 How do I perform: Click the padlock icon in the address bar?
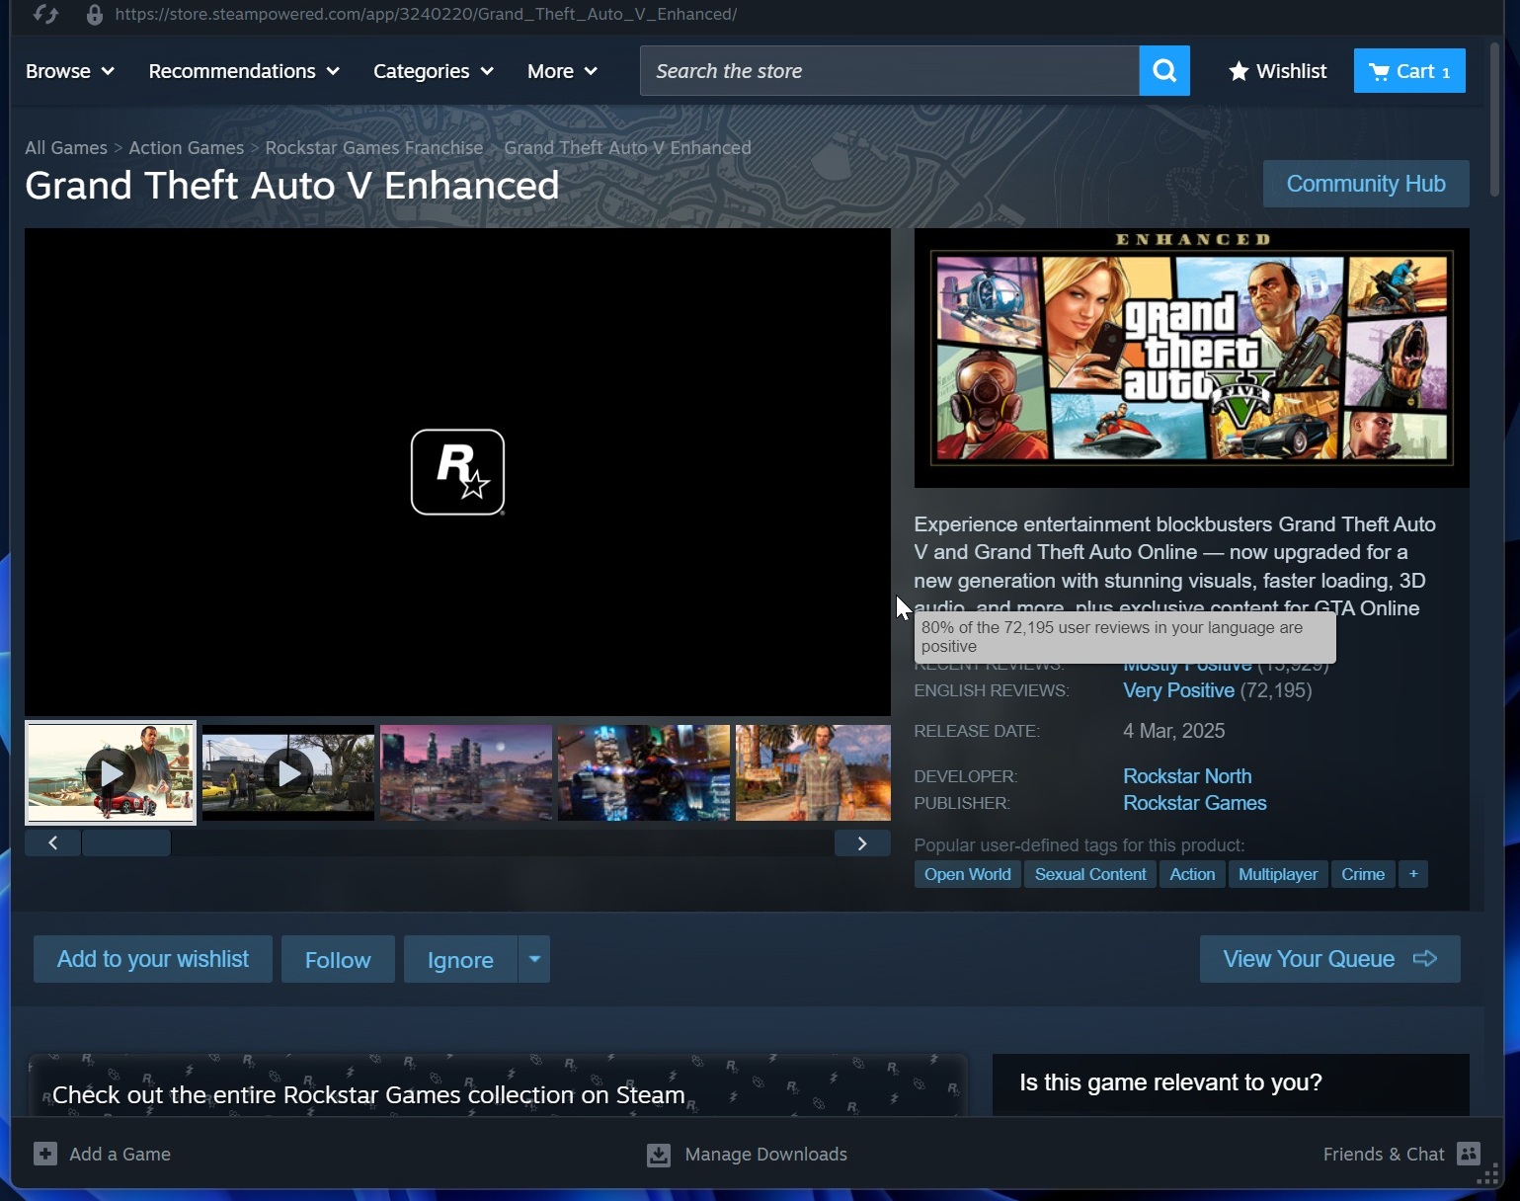click(94, 14)
